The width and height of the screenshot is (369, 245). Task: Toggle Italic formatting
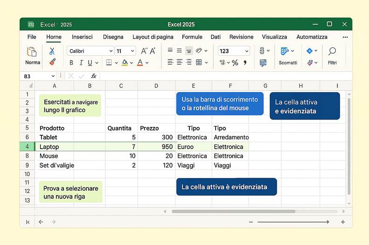81,63
